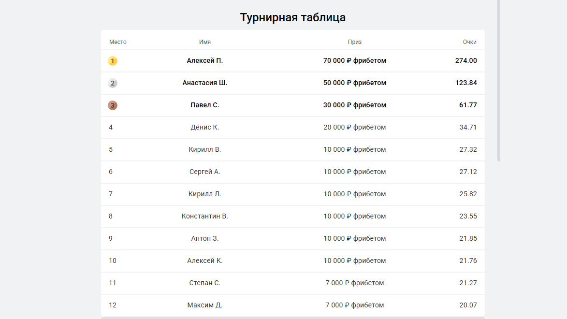Click Сергей А.'s 10 000 ₽ prize

[355, 172]
